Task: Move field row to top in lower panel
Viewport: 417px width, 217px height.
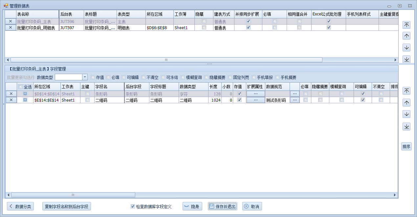Action: 406,91
